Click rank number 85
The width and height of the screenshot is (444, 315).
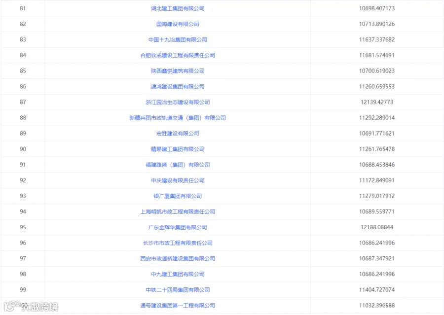pyautogui.click(x=23, y=71)
